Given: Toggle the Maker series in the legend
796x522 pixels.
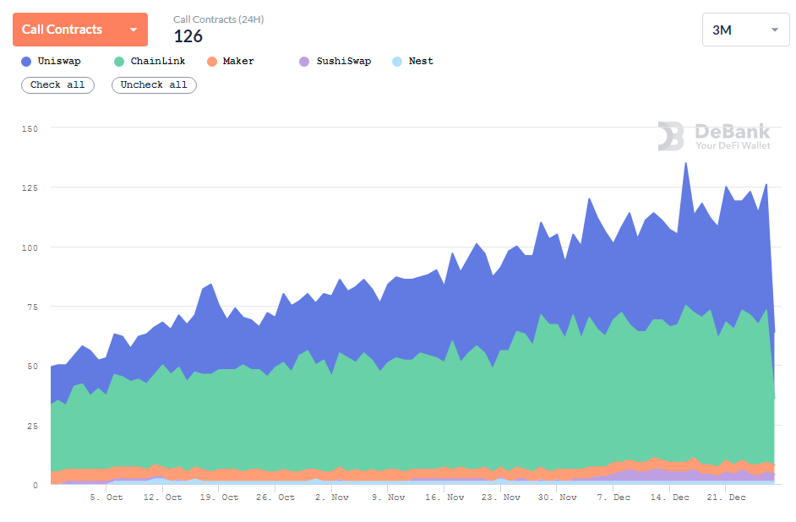Looking at the screenshot, I should tap(231, 62).
